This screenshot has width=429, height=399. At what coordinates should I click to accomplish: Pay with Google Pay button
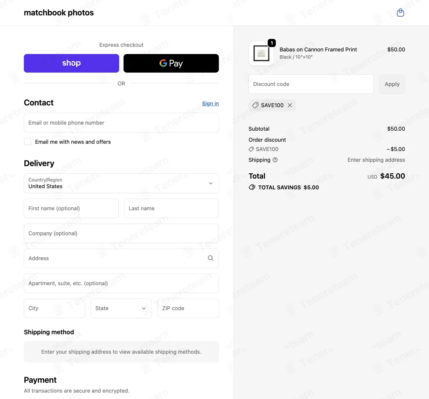(171, 63)
